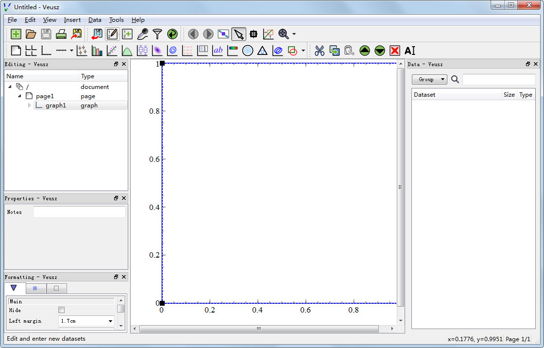Open the filter data funnel icon
544x348 pixels.
pos(157,34)
